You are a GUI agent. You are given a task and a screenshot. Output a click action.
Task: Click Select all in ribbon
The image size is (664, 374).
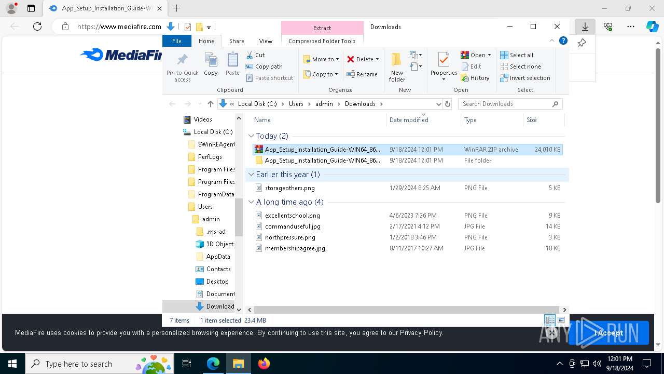(x=517, y=55)
